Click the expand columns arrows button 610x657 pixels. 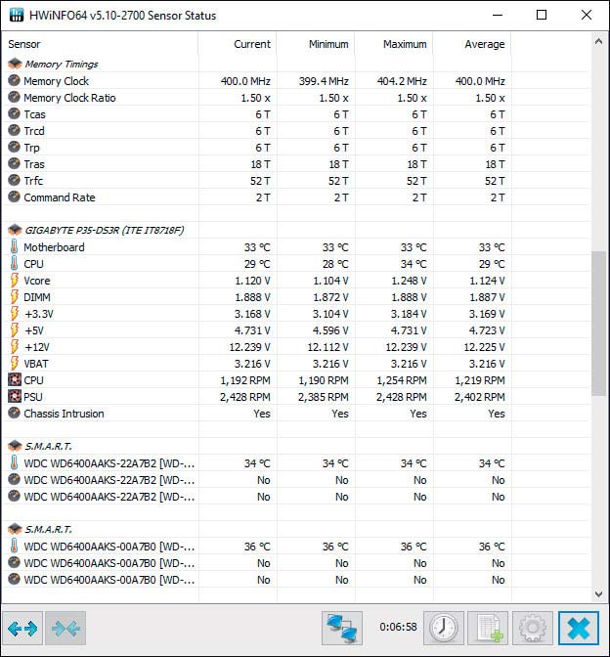click(x=22, y=628)
